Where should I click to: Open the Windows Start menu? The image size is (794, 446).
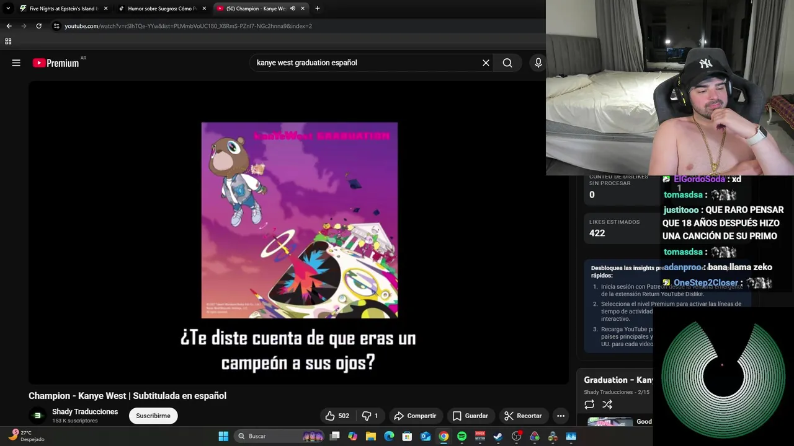tap(223, 436)
